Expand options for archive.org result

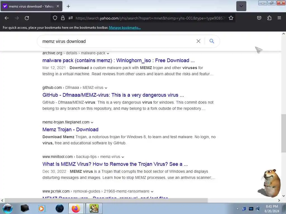coord(108,53)
